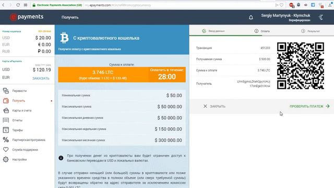Click the card USD balance $ 120.19

[42, 69]
